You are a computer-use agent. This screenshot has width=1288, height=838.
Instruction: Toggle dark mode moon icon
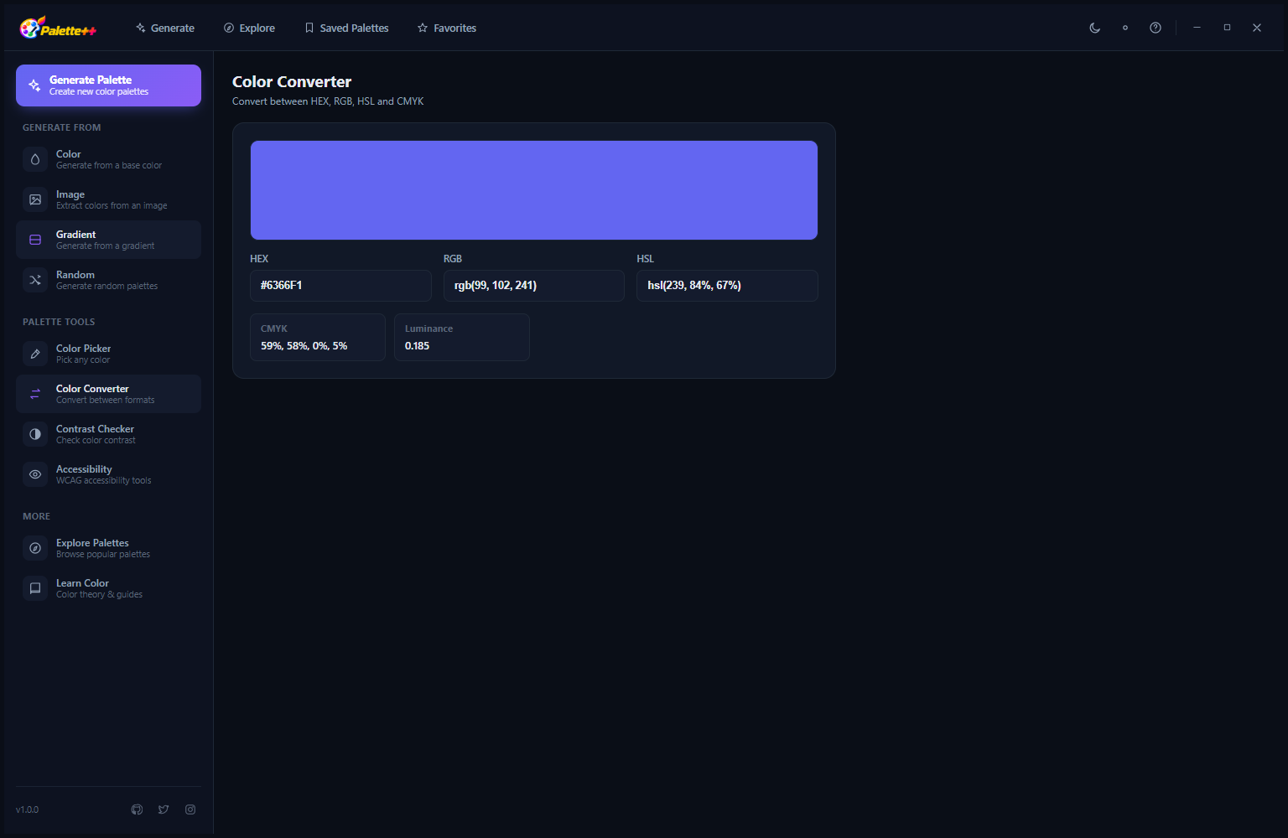click(1095, 28)
